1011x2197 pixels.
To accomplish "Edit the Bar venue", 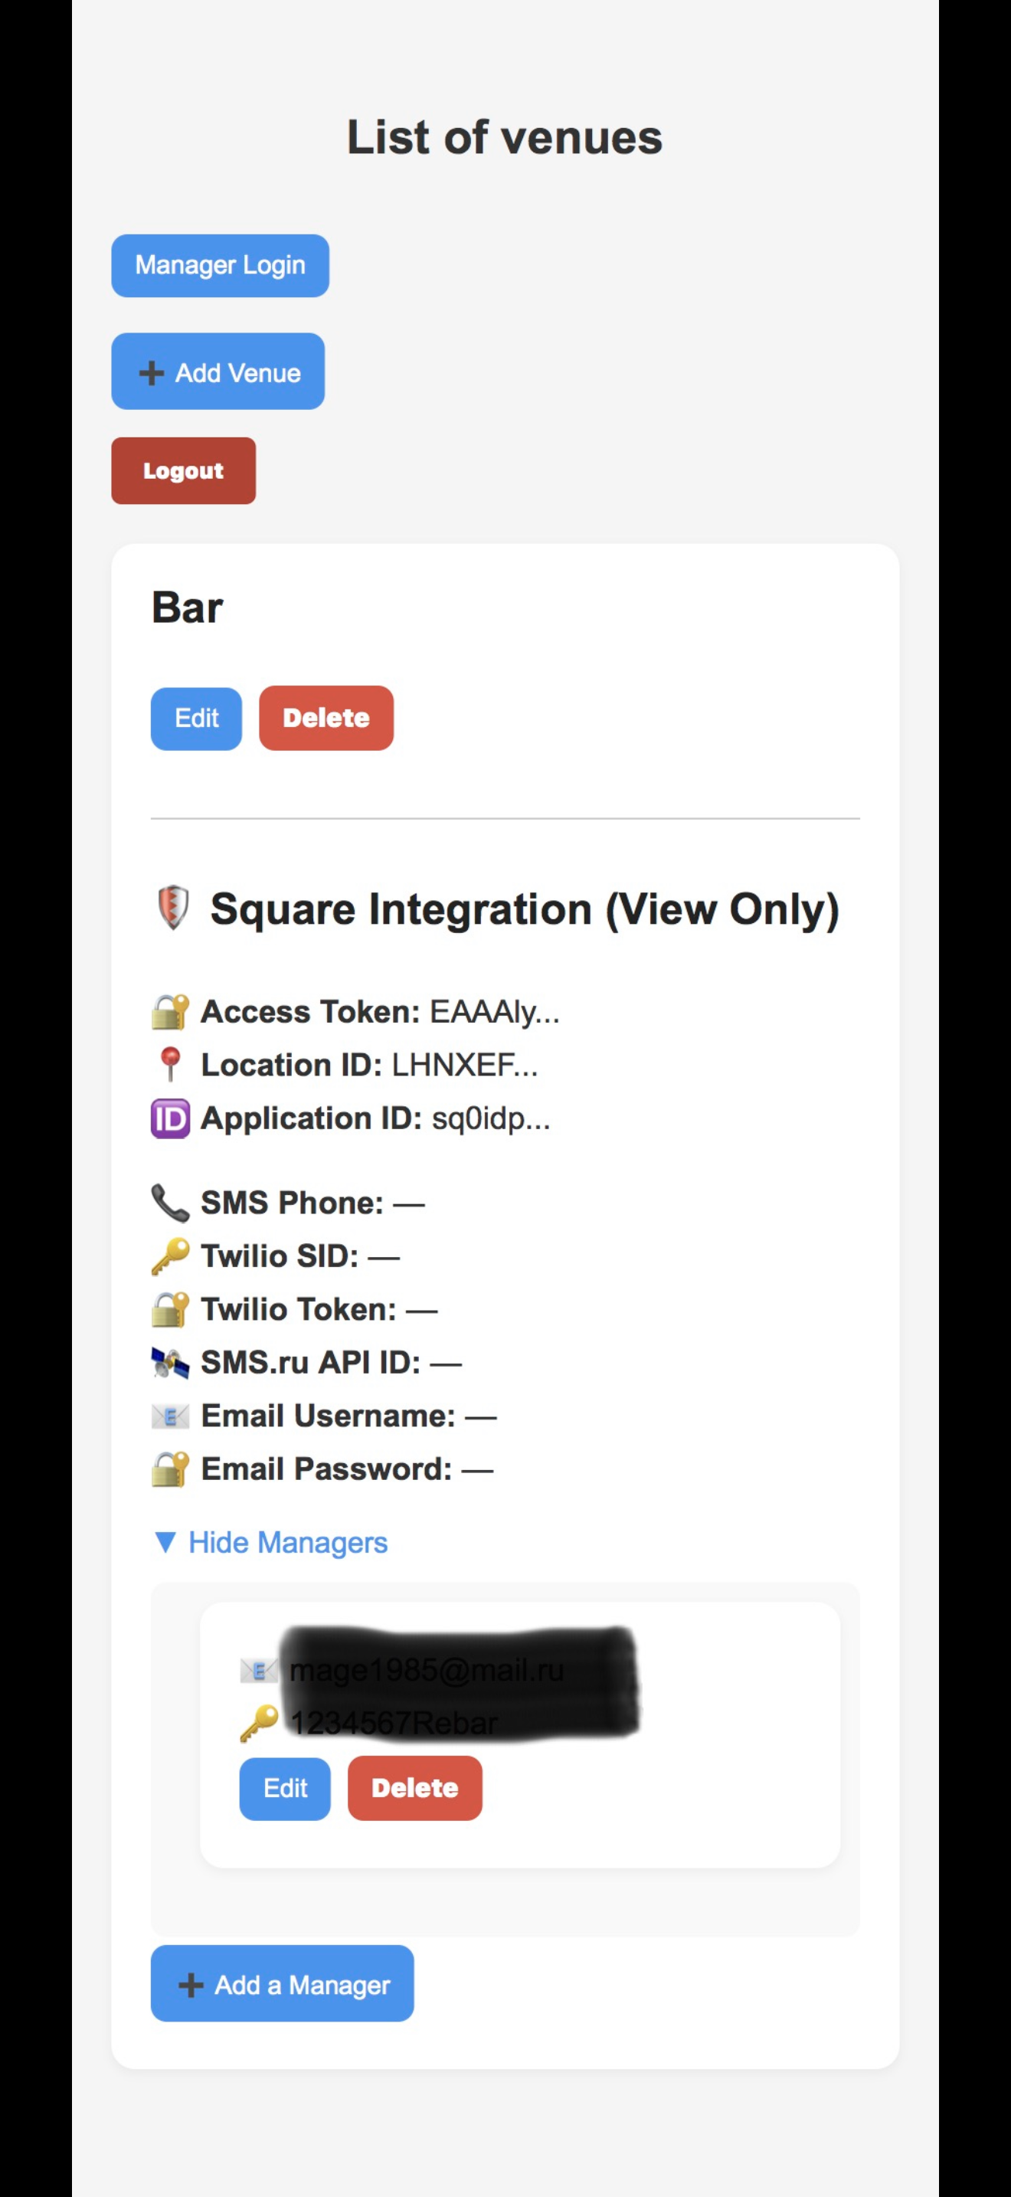I will click(x=196, y=718).
